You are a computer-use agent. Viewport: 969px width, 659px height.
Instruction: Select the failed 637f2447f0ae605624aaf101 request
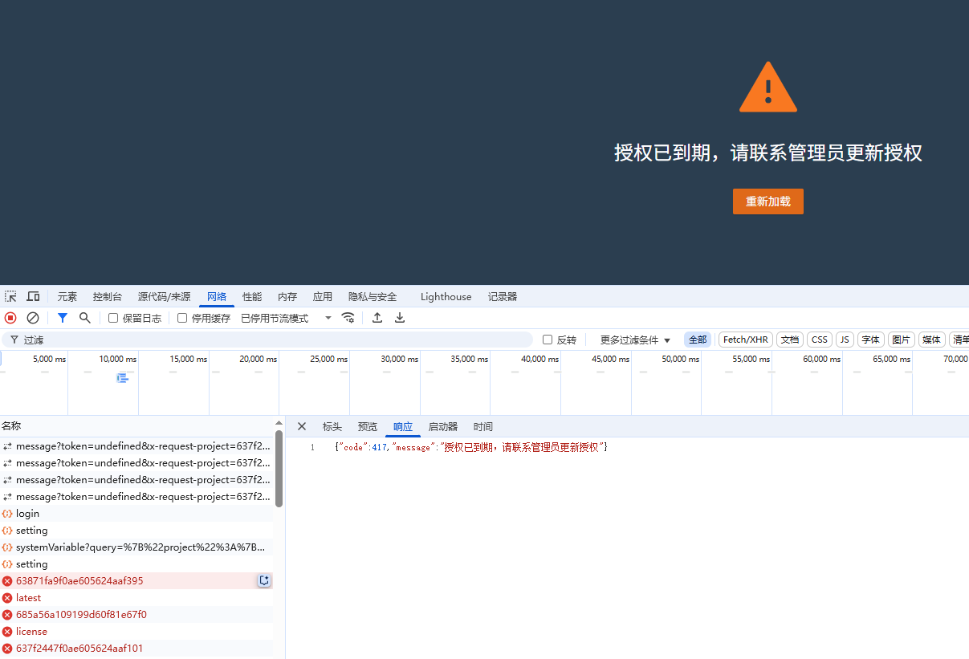coord(136,648)
